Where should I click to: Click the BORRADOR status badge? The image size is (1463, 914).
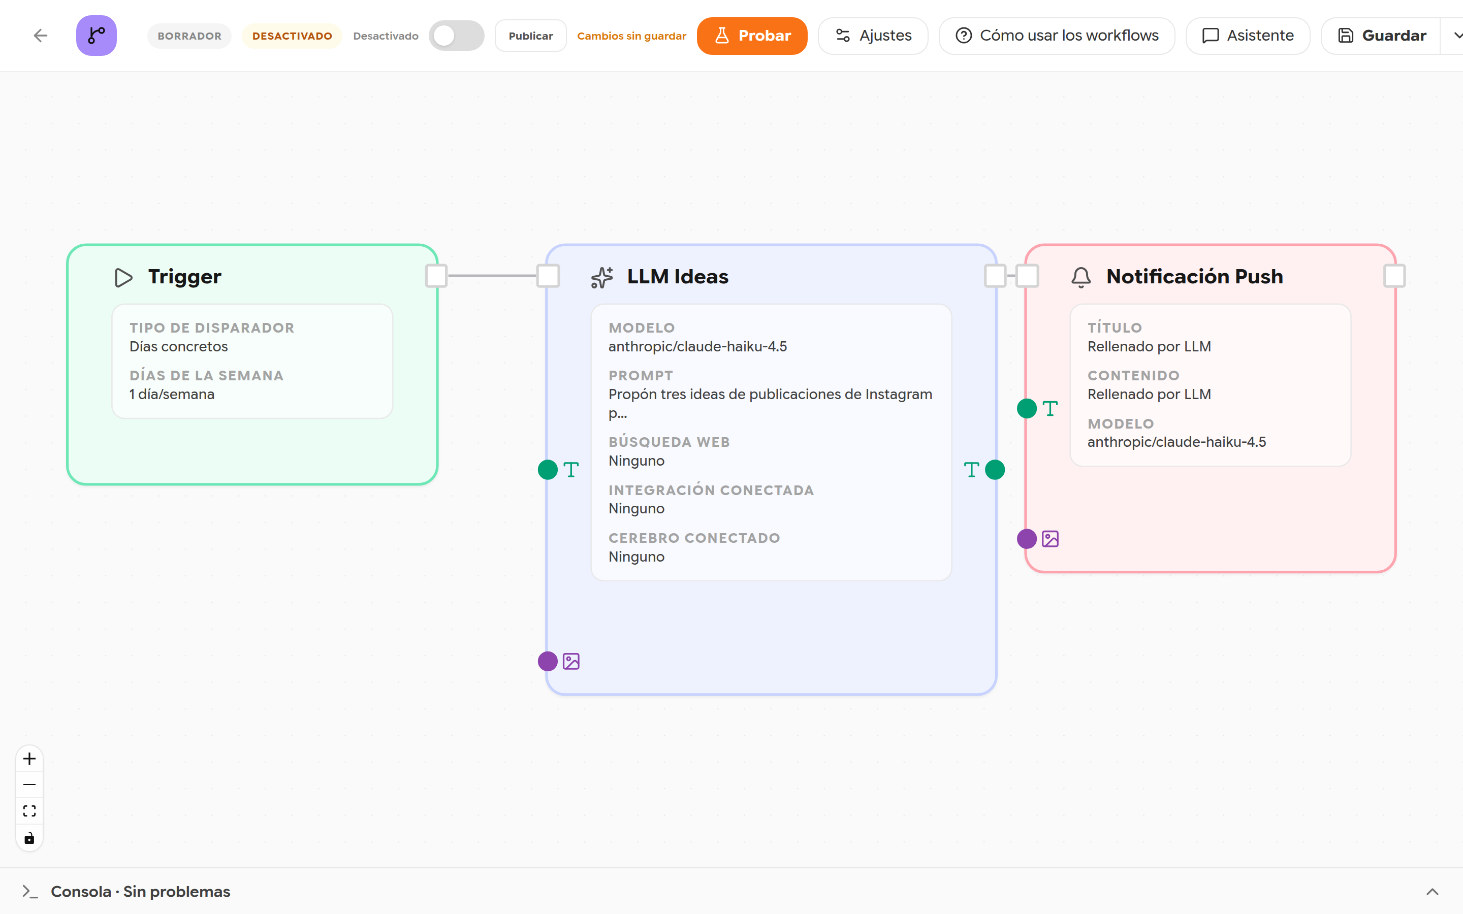189,36
